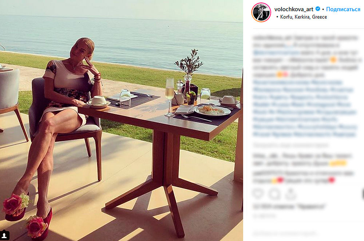The height and width of the screenshot is (241, 364).
Task: Open the blue mention link in the caption
Action: (276, 52)
